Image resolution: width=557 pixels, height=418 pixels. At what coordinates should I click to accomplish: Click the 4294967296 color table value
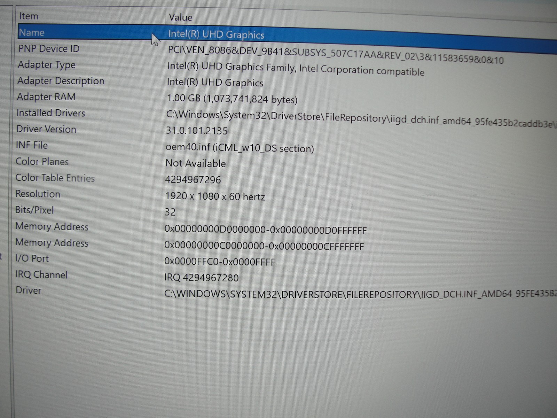click(193, 180)
